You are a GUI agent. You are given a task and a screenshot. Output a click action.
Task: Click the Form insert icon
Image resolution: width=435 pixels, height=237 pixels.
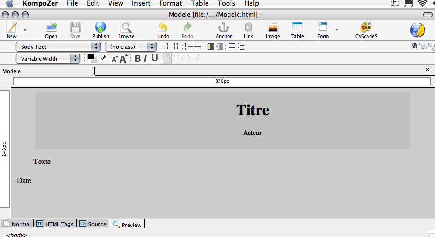tap(323, 27)
